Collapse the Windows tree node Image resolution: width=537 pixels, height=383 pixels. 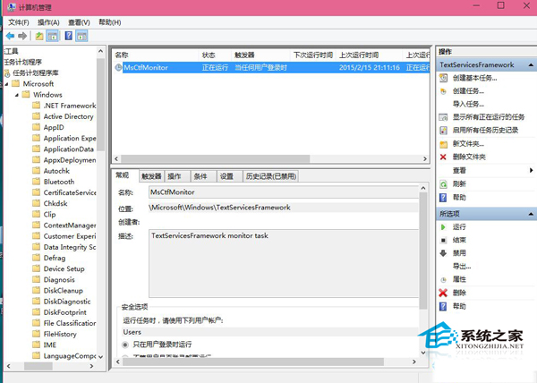point(17,95)
